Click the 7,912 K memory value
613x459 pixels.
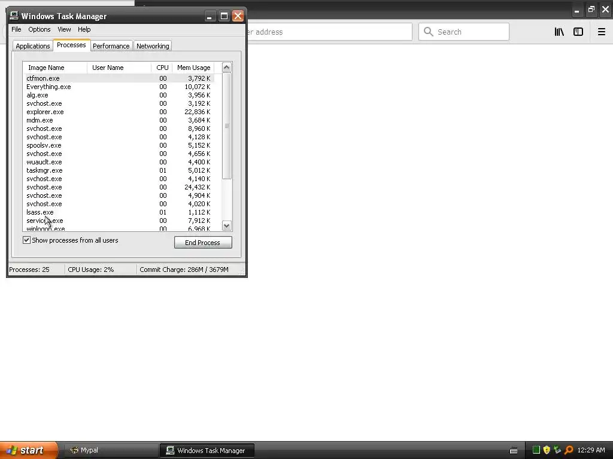[199, 221]
